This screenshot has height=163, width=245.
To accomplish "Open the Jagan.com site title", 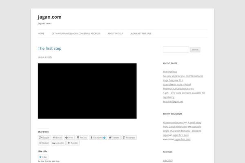I will coord(49,17).
